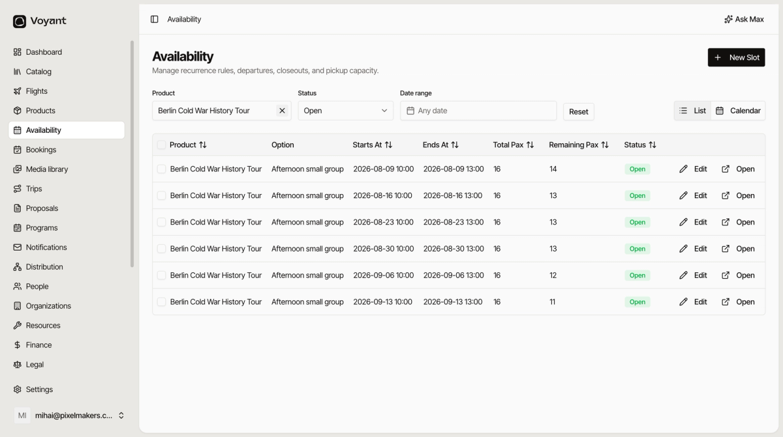Sort by Status column header
The height and width of the screenshot is (437, 783).
[640, 145]
